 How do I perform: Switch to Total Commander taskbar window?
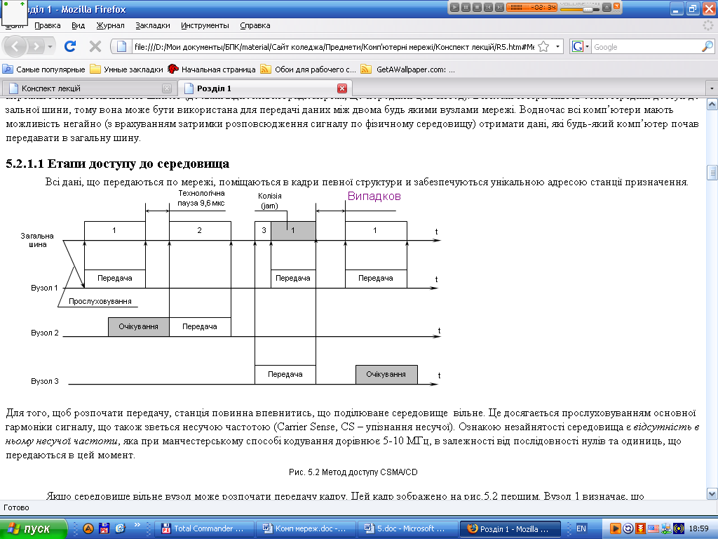pos(203,528)
